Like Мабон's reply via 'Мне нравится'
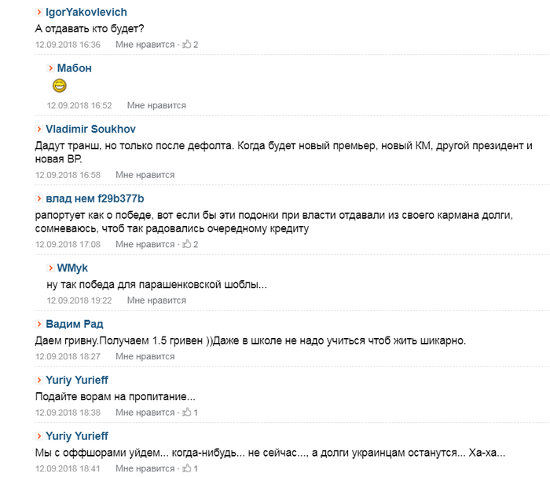This screenshot has height=477, width=550. (156, 105)
